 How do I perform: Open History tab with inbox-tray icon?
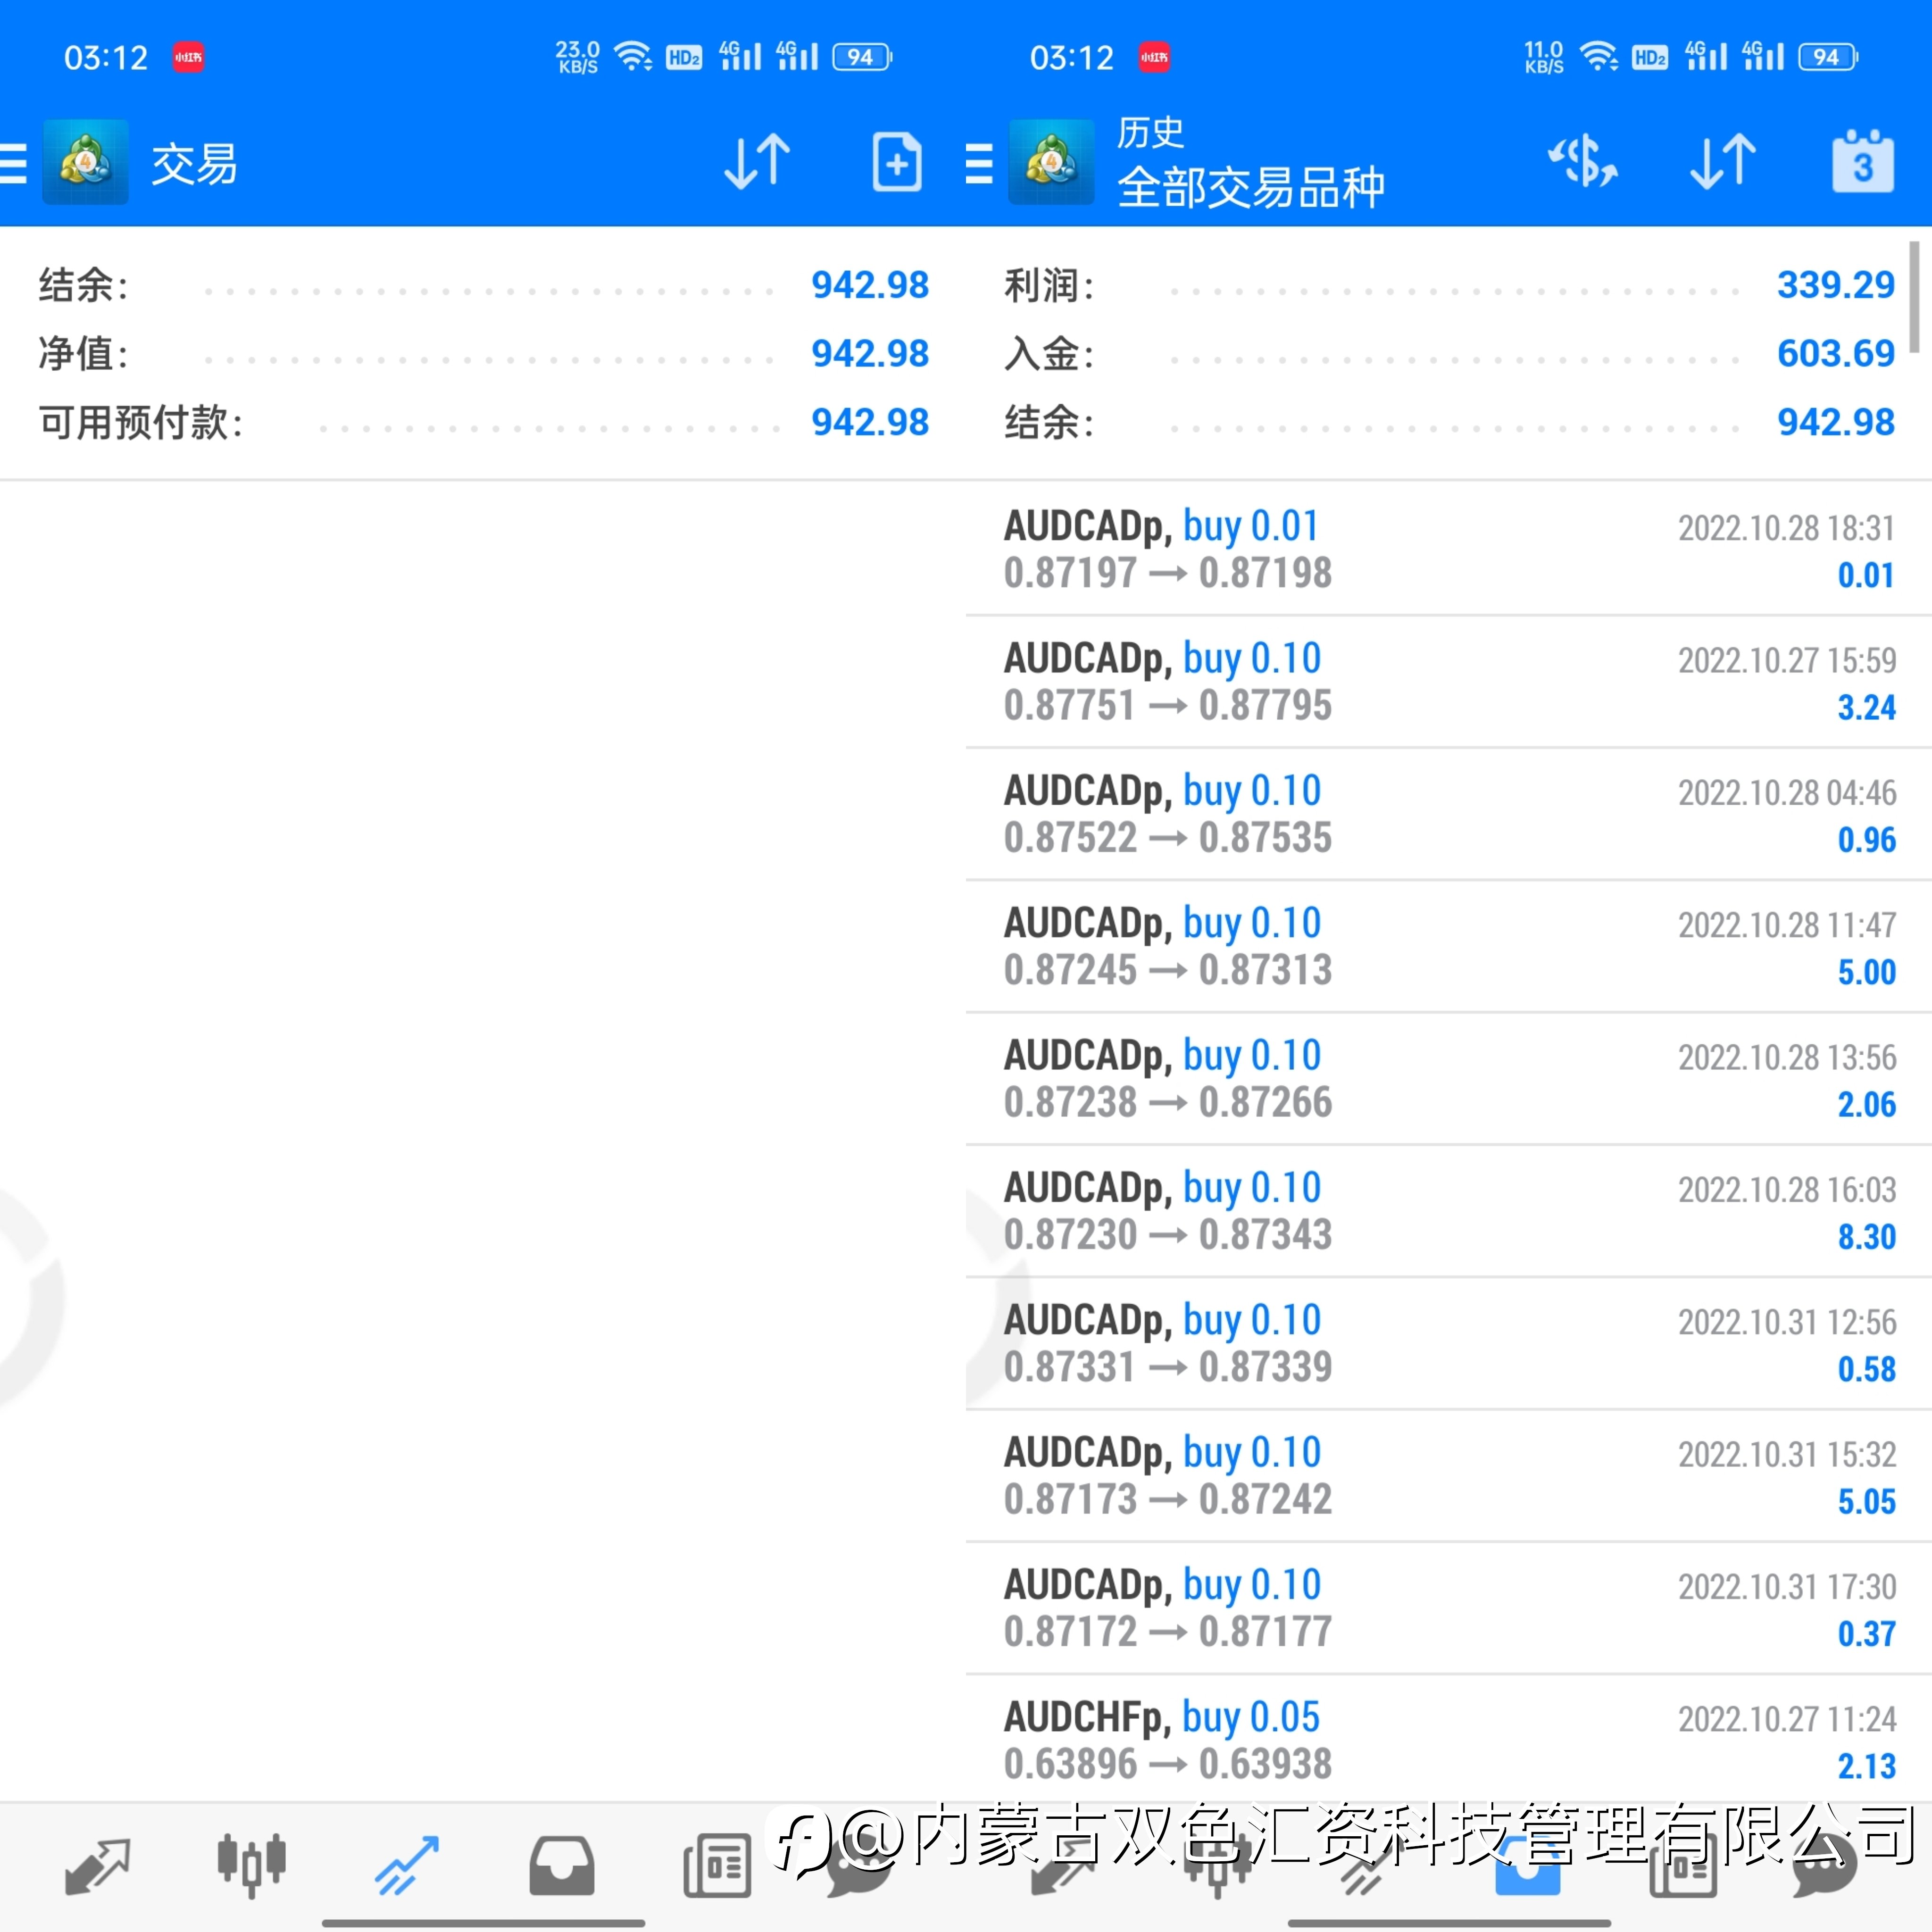[x=562, y=1866]
